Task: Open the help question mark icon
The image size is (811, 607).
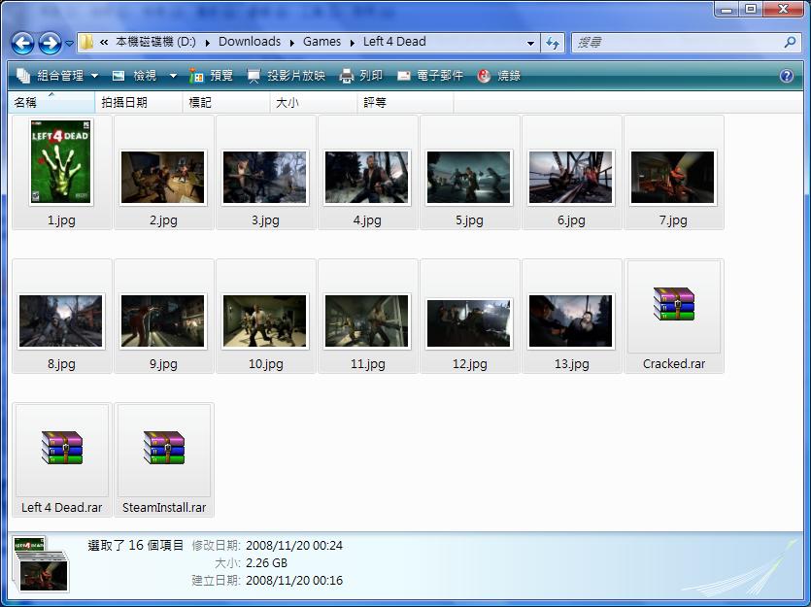Action: click(x=786, y=76)
